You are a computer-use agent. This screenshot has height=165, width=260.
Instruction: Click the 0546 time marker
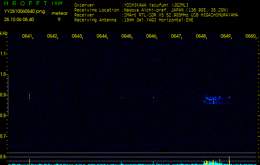pos(151,36)
